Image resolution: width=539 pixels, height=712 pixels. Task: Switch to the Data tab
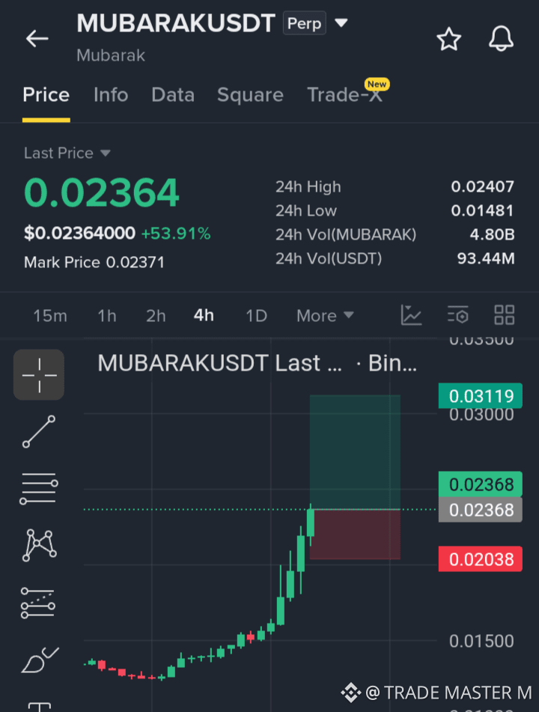click(173, 95)
